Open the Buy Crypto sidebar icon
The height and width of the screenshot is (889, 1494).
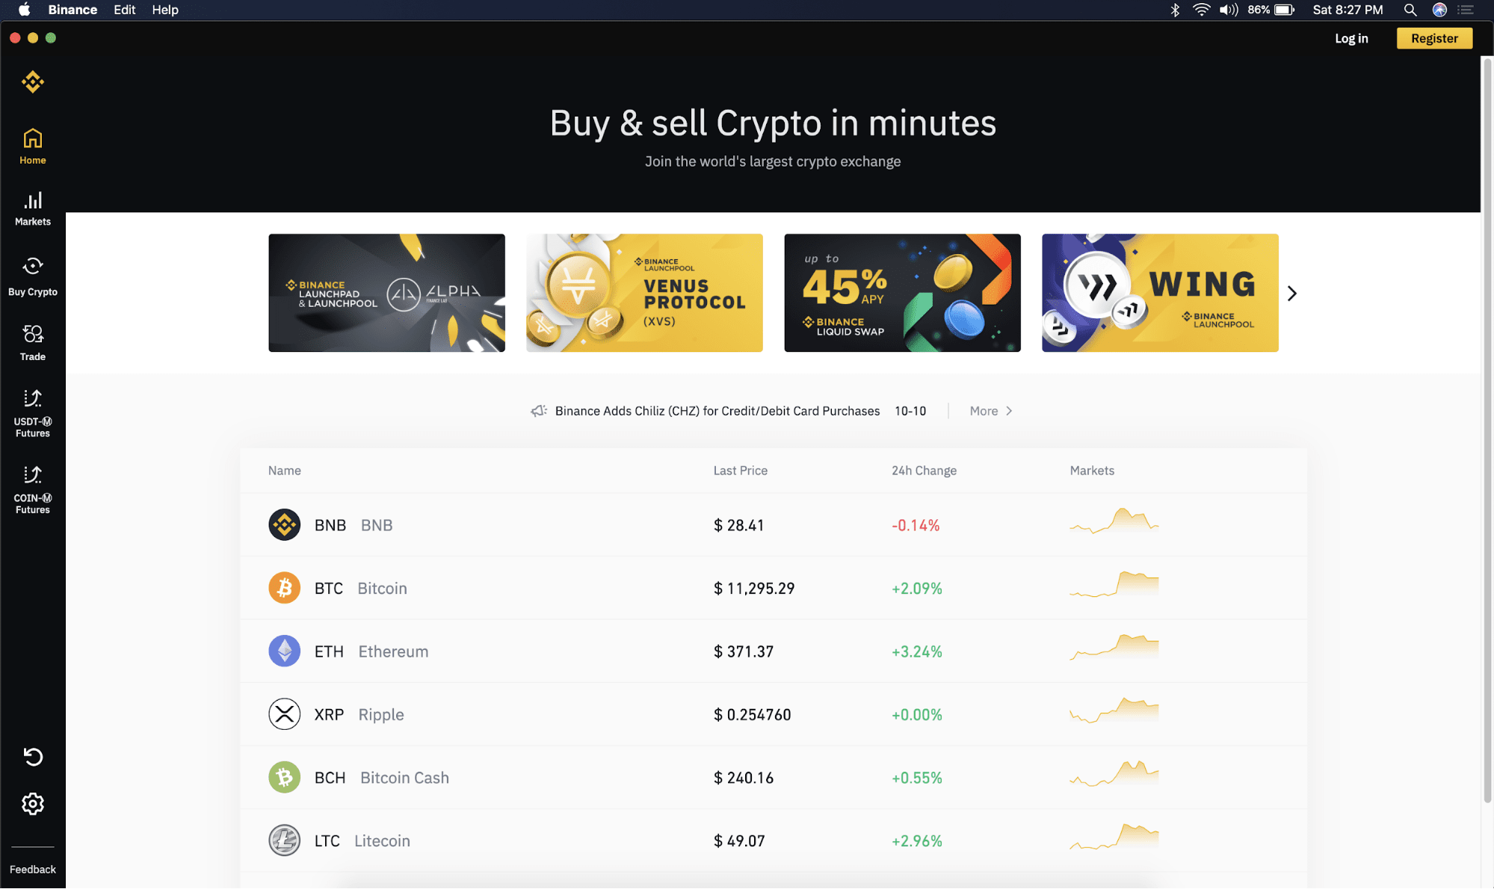coord(32,276)
